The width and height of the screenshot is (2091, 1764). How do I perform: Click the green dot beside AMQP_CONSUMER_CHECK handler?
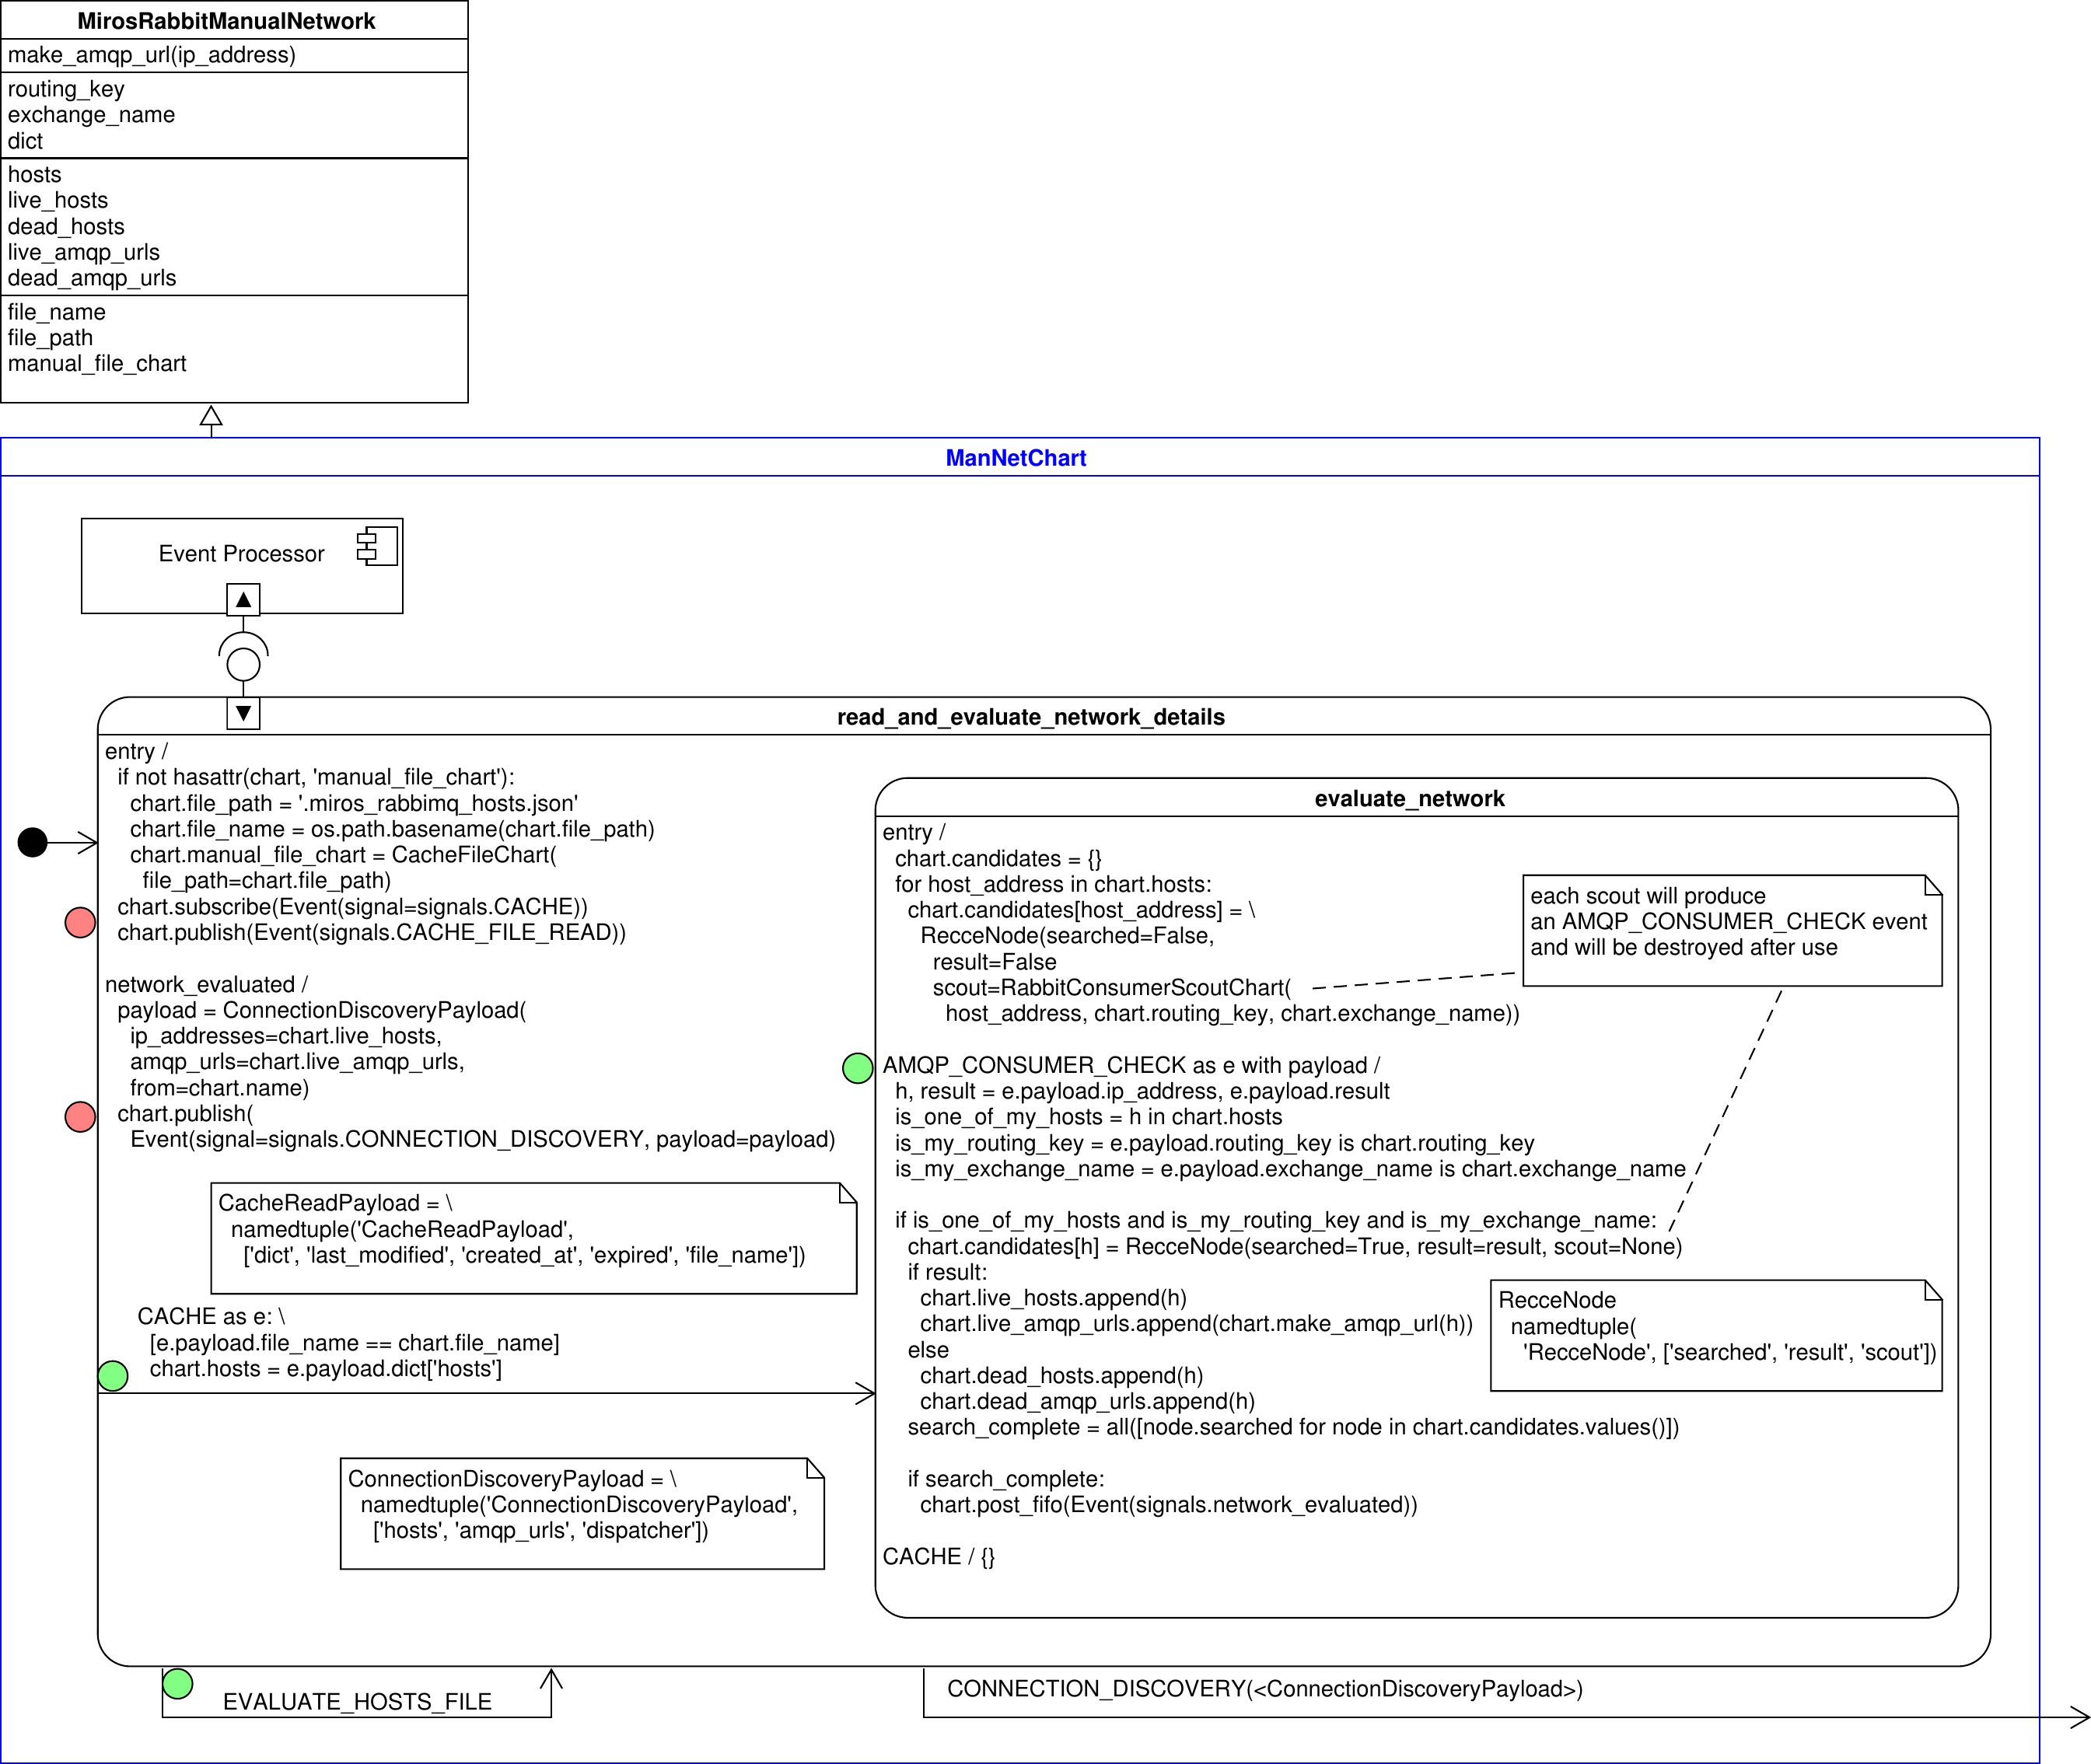tap(858, 1068)
